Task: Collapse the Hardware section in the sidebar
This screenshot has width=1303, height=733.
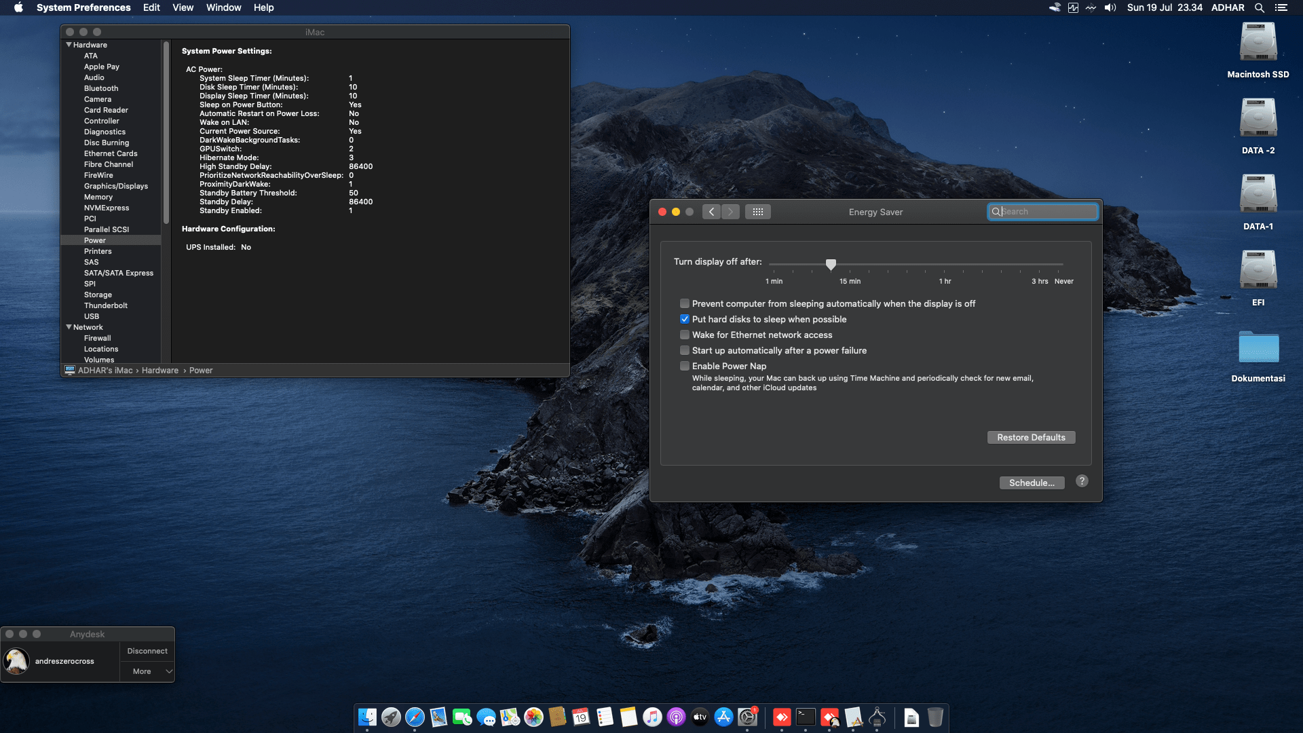Action: pos(69,44)
